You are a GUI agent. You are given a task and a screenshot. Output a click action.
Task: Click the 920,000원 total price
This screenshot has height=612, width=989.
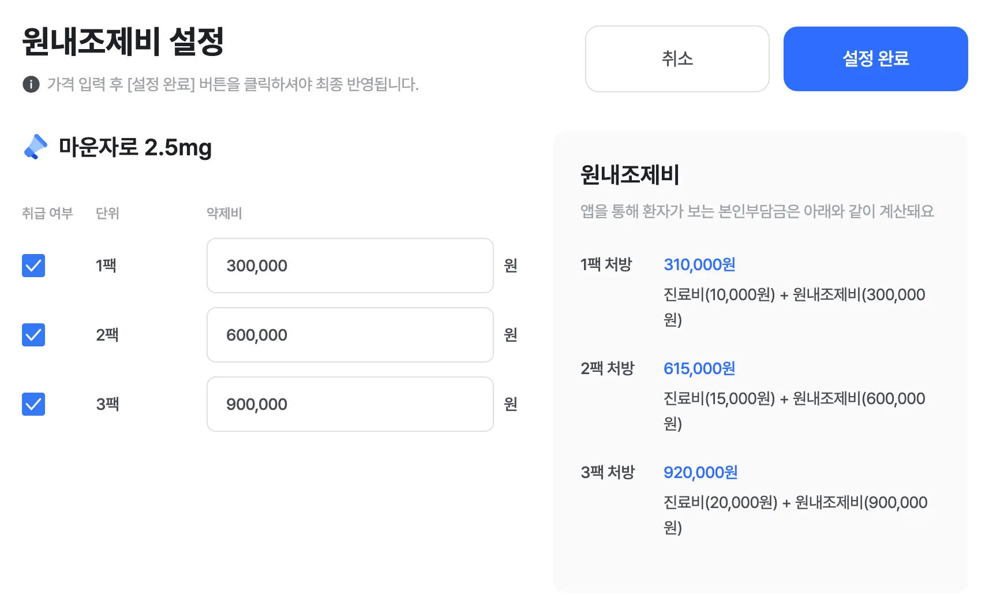point(700,472)
